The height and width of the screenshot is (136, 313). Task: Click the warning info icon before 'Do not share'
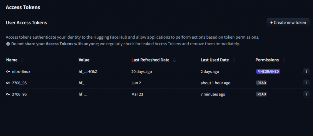click(8, 44)
